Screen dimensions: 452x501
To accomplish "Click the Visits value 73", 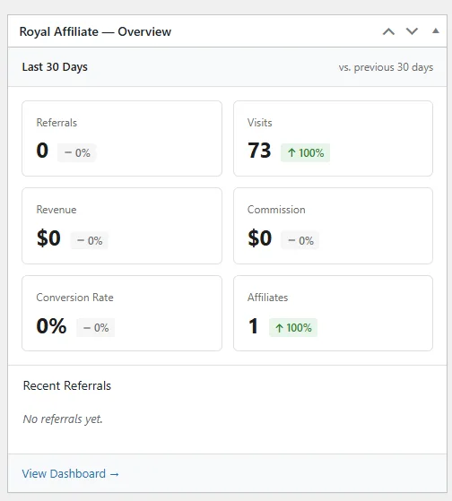I will click(x=259, y=151).
